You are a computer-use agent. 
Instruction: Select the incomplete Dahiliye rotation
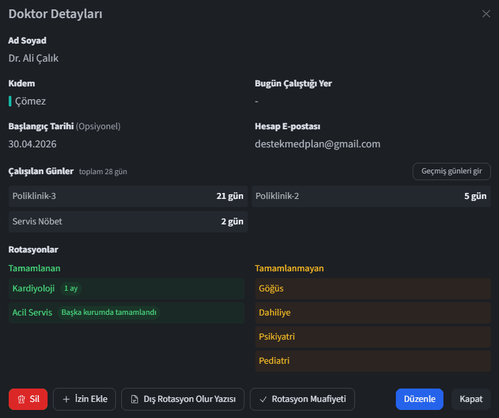(373, 313)
